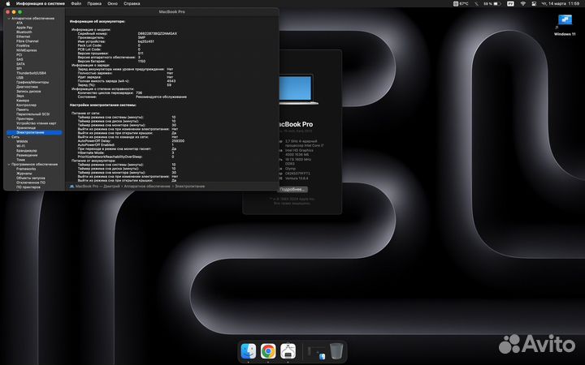Select Звук in the sidebar
585x365 pixels.
coord(20,96)
